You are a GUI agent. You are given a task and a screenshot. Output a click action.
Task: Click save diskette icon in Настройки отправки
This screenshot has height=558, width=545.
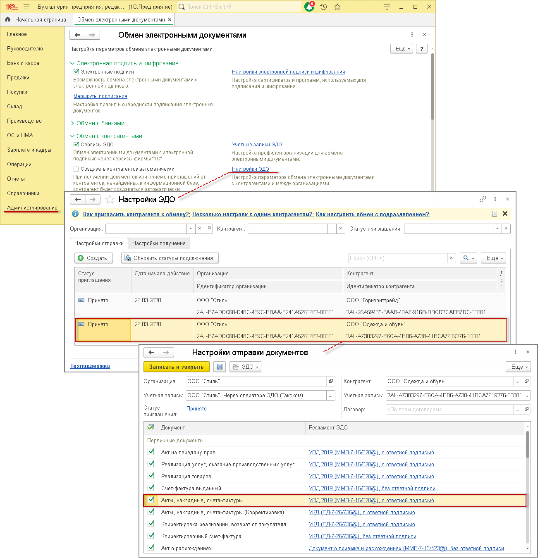coord(220,367)
